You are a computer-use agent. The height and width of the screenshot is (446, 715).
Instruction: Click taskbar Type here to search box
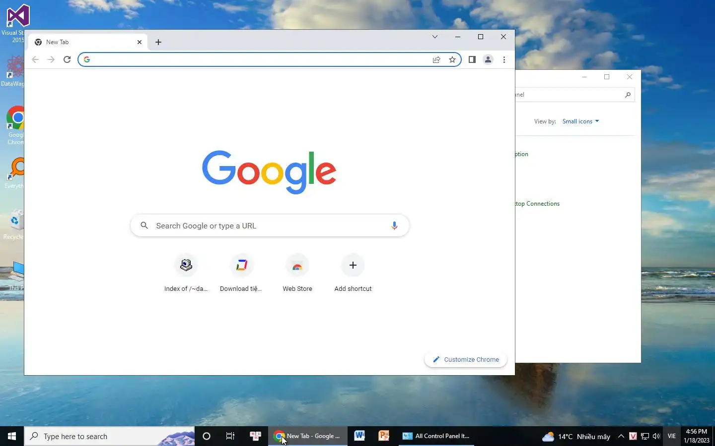tap(109, 436)
